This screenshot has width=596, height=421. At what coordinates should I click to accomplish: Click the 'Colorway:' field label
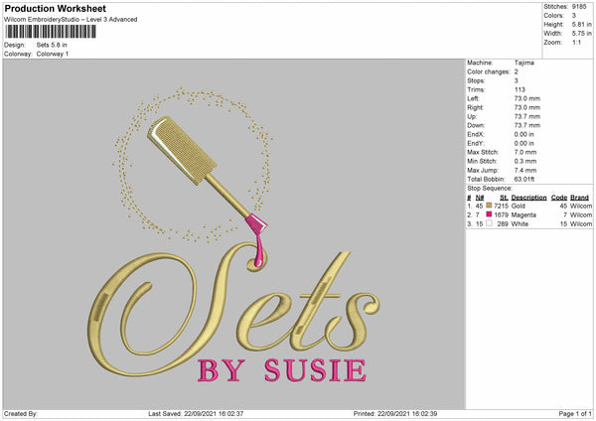pos(18,54)
